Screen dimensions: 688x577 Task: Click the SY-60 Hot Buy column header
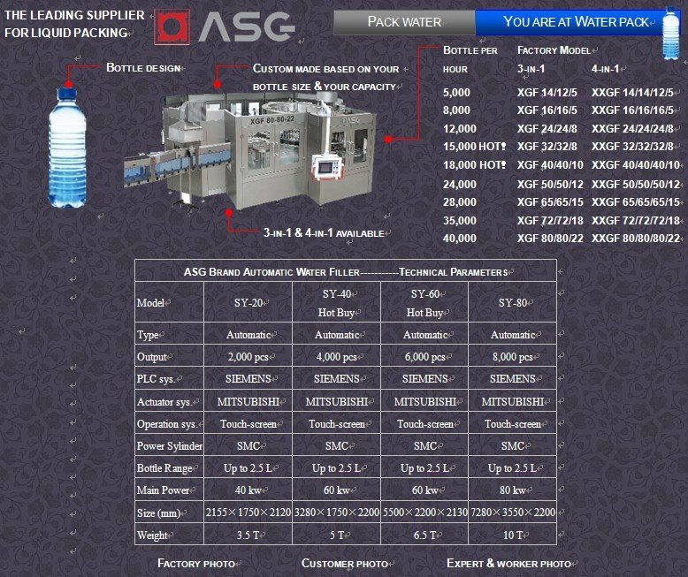tap(424, 303)
